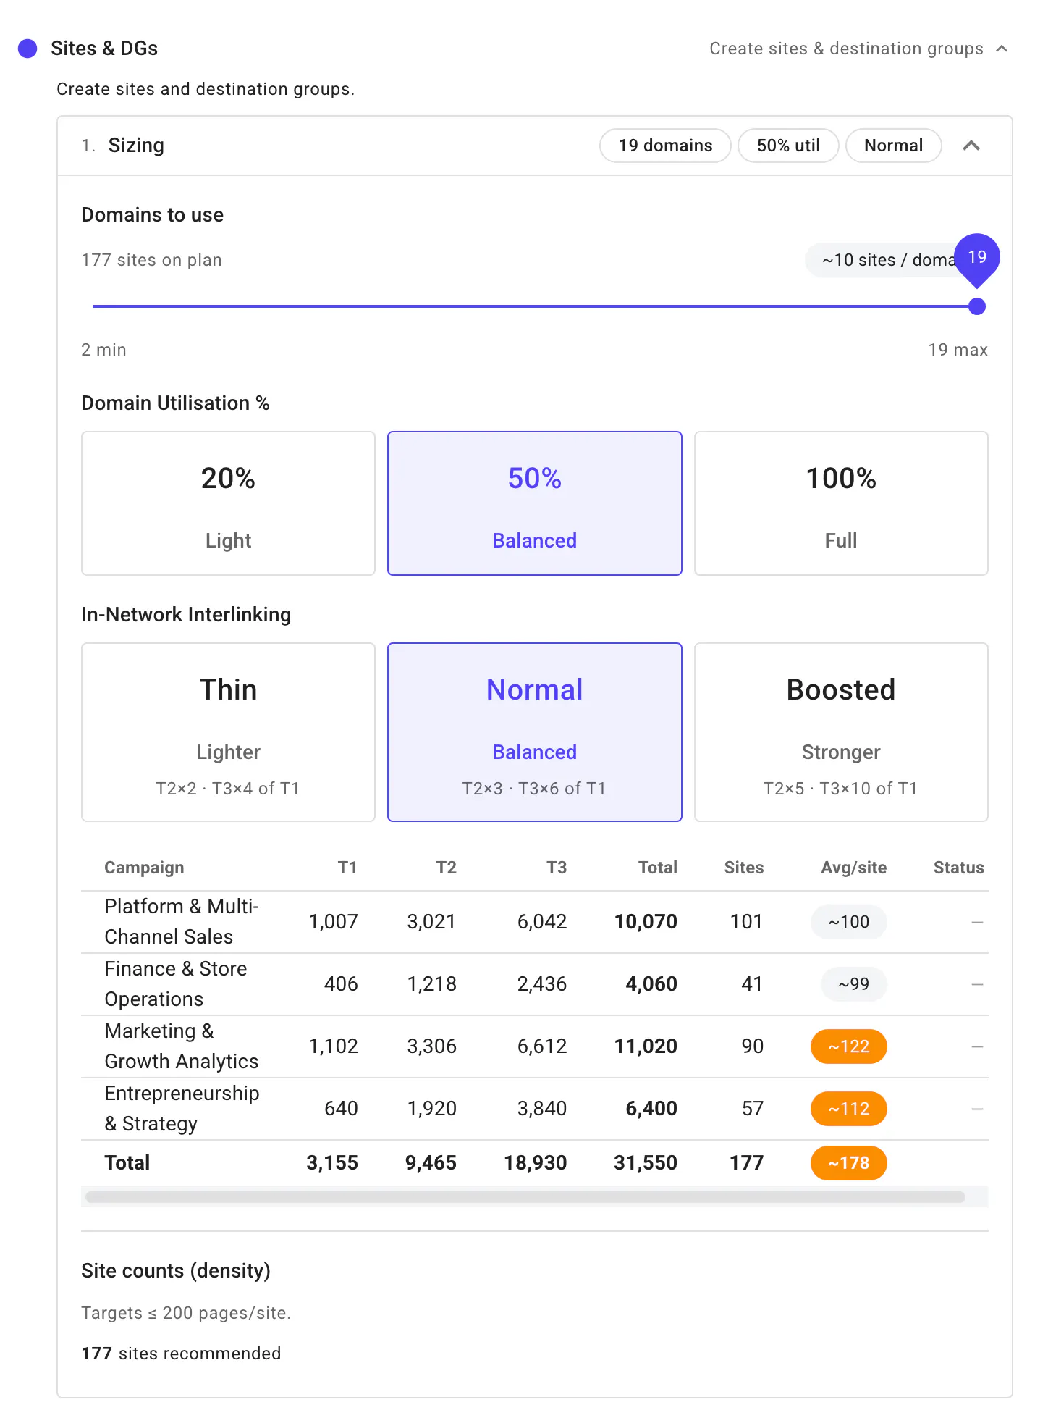Click the ~112 avg/site badge

[x=849, y=1109]
